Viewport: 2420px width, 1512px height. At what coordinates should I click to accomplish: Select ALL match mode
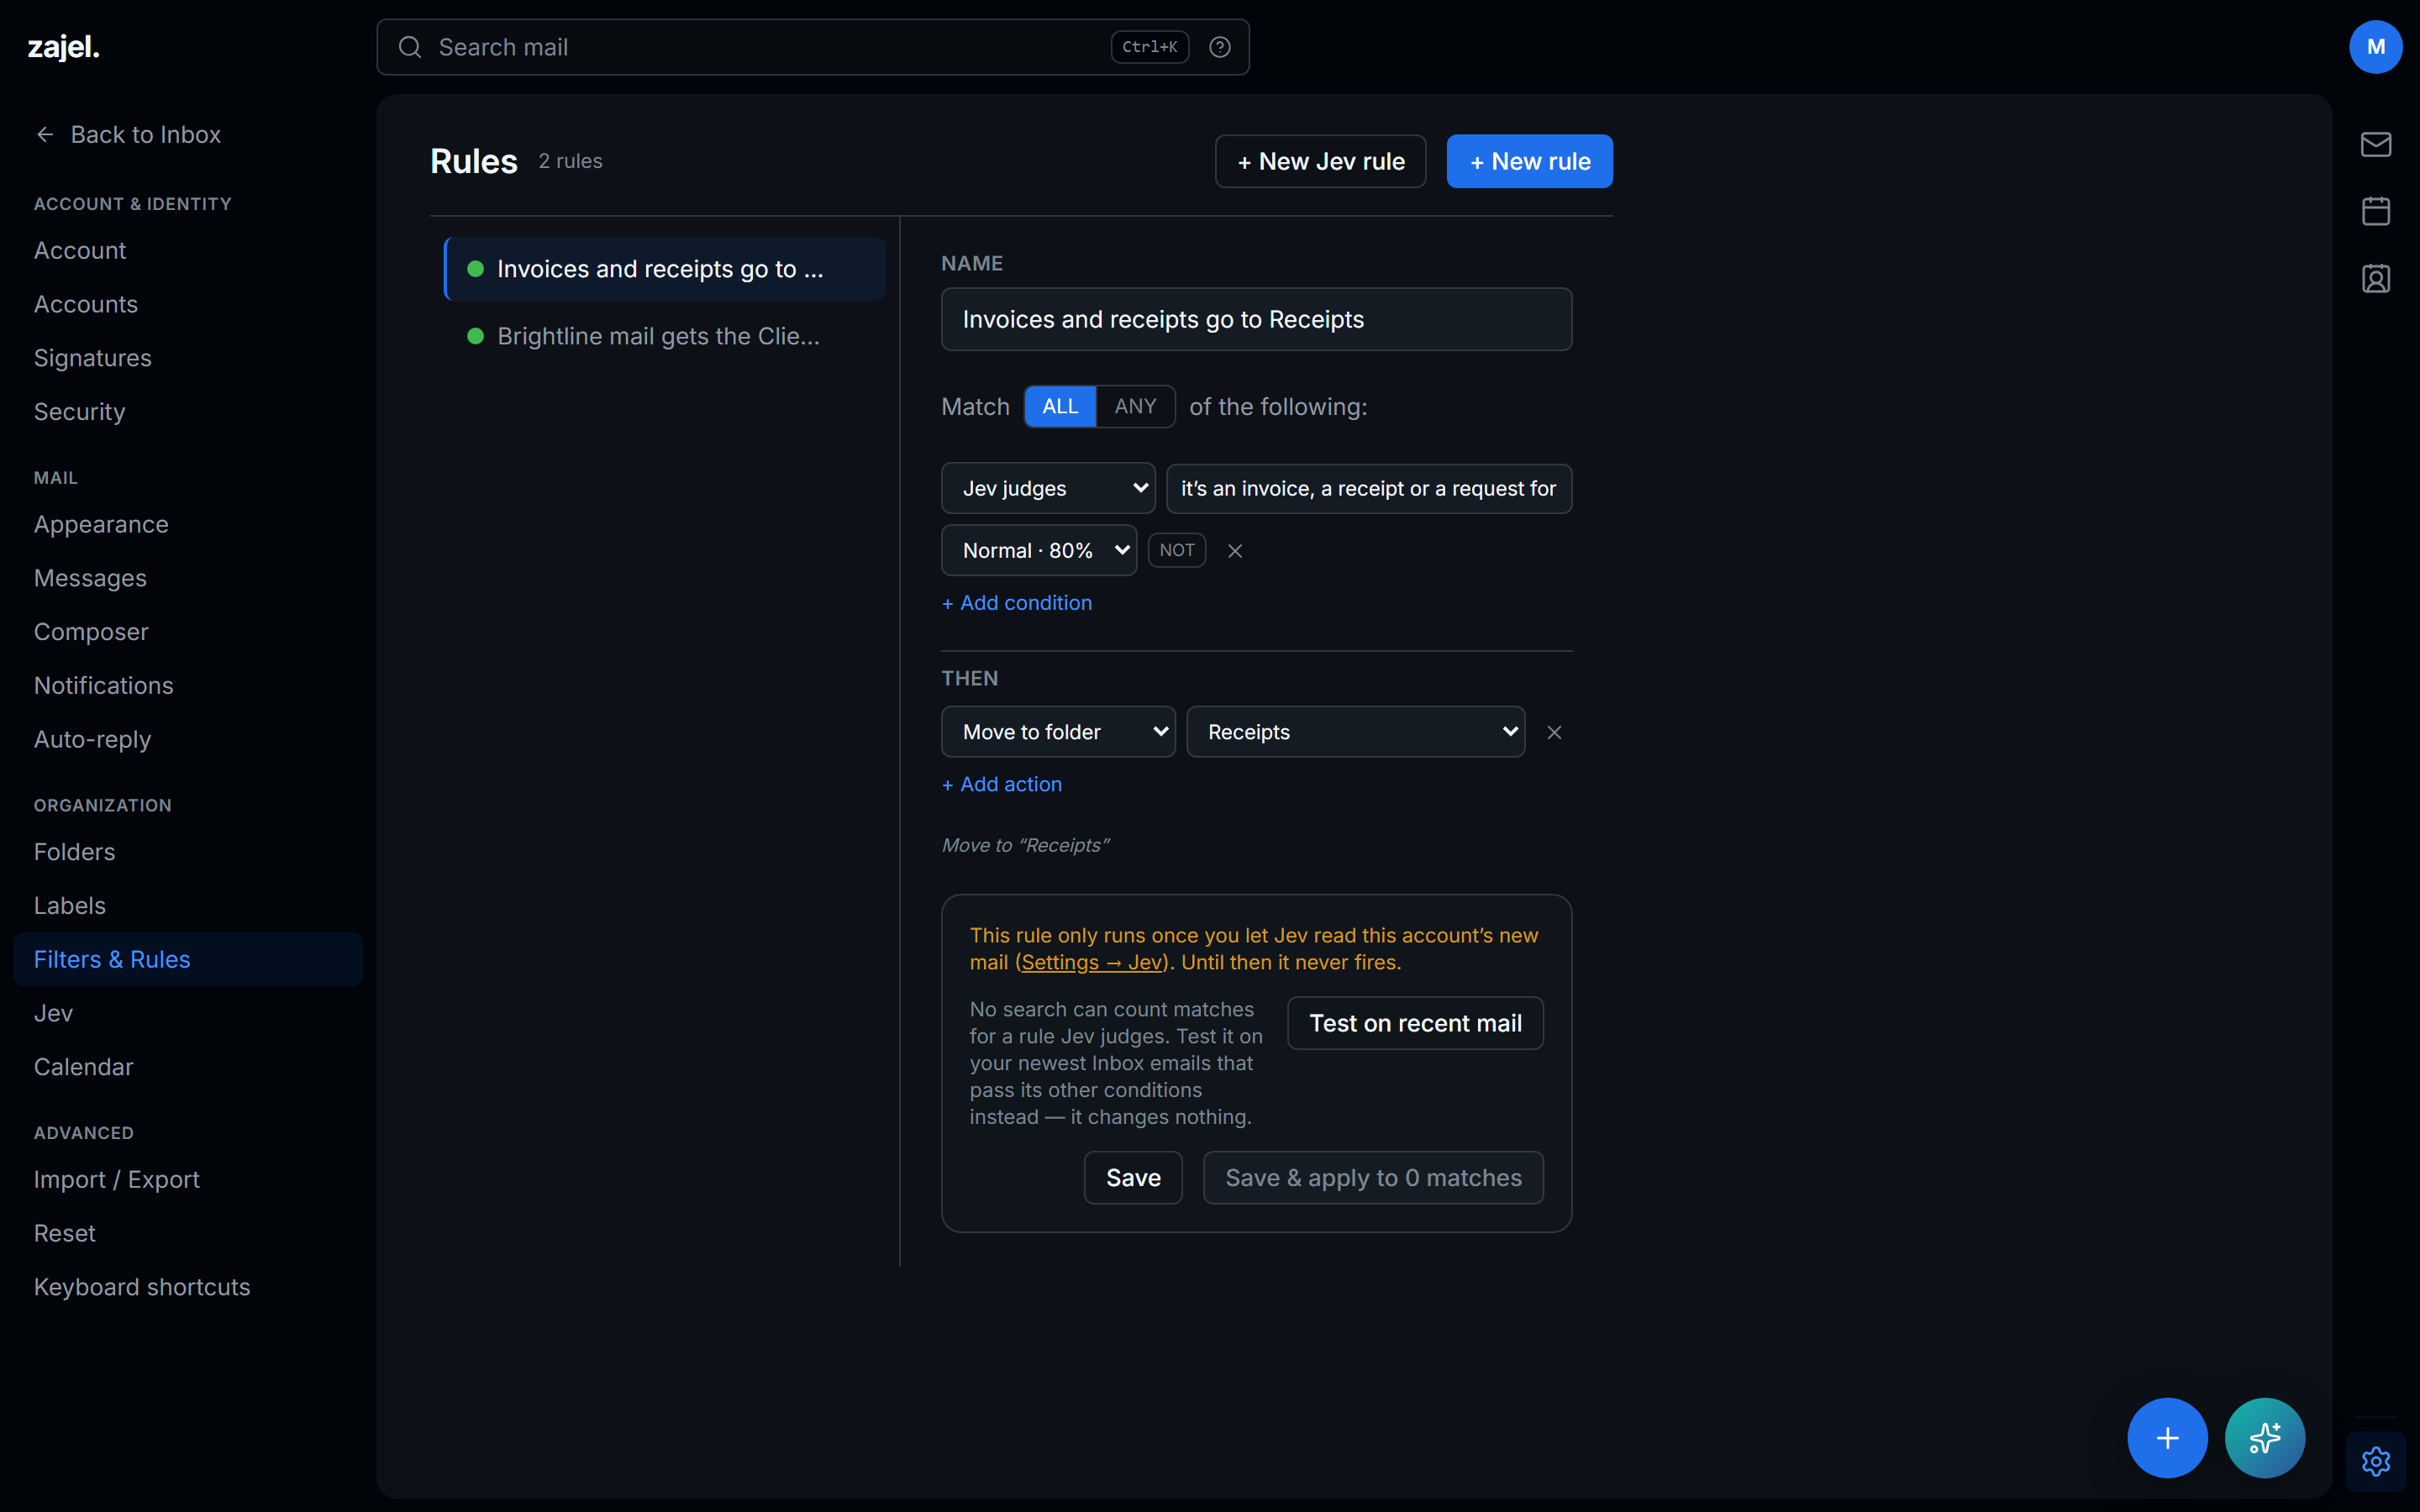coord(1060,406)
